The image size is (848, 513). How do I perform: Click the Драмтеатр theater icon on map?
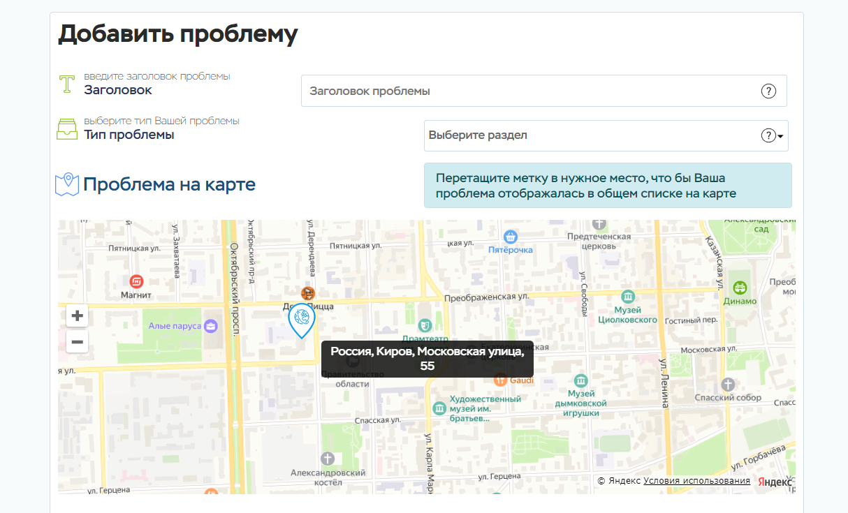coord(424,325)
